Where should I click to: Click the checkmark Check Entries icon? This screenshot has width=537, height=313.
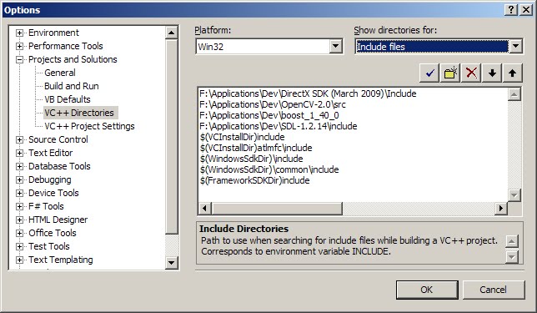point(429,73)
